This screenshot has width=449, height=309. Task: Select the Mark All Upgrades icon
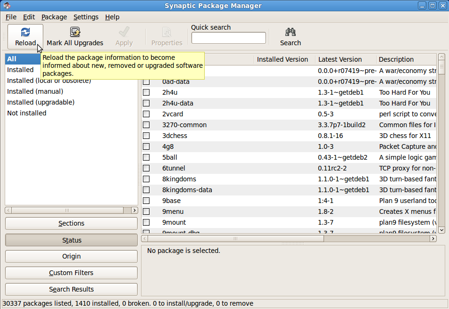75,32
